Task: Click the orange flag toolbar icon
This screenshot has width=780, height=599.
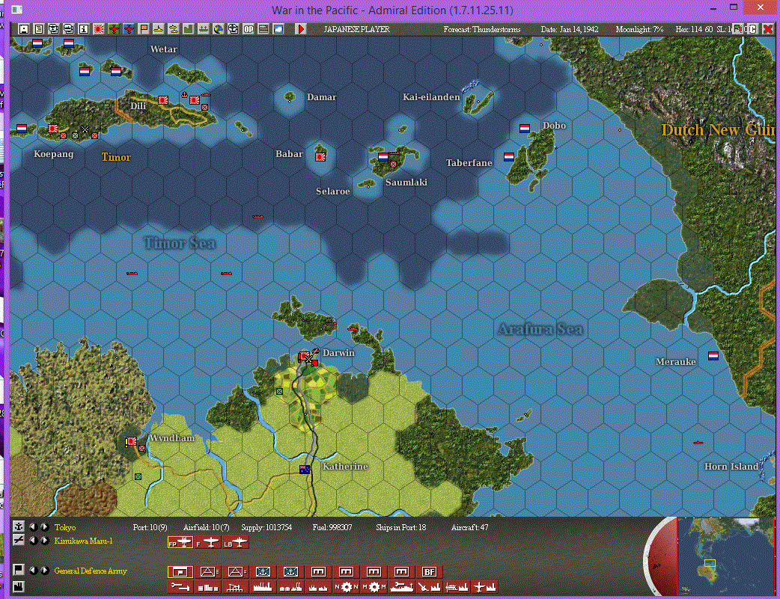Action: tap(143, 29)
